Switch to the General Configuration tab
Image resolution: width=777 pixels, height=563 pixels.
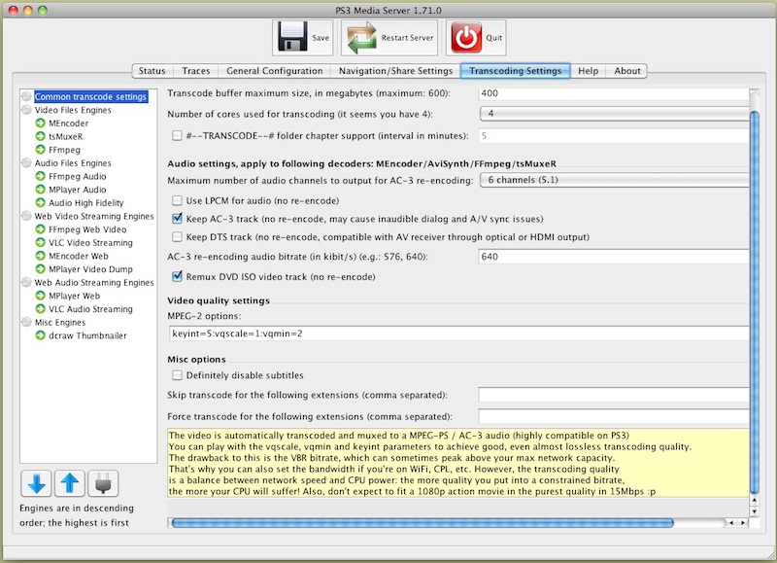pyautogui.click(x=274, y=71)
